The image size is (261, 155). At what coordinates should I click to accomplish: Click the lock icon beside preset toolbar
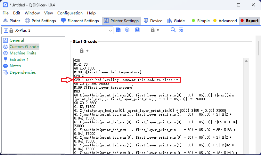pos(153,30)
